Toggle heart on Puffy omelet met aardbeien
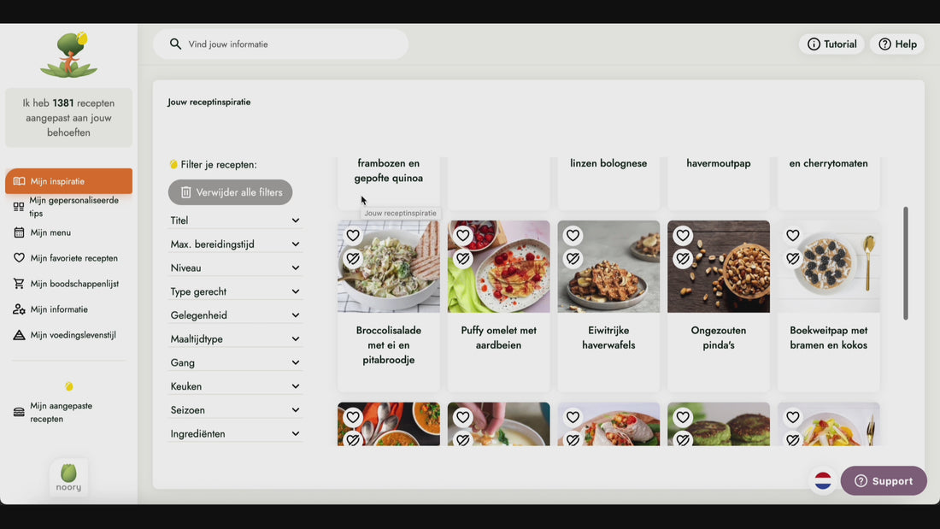 point(462,235)
